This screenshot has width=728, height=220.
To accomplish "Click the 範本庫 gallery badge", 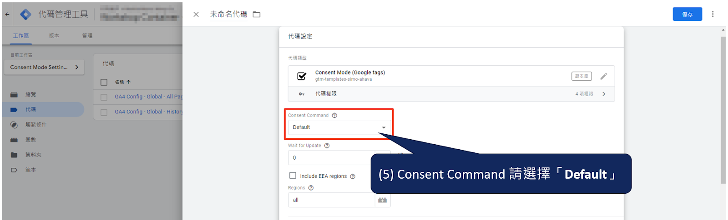I will (581, 76).
